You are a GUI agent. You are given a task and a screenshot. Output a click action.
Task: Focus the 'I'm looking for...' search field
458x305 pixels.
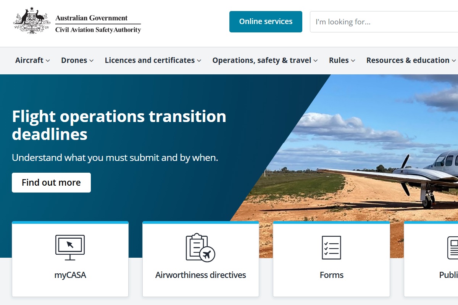click(x=384, y=22)
